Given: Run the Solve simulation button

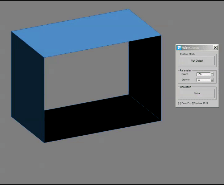Looking at the screenshot, I should (x=197, y=93).
